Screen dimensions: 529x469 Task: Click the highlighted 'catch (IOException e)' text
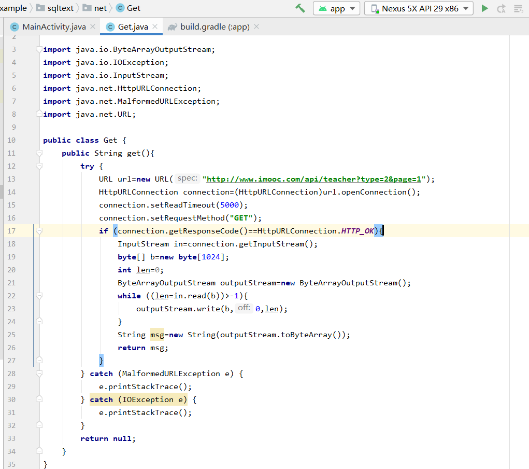138,399
